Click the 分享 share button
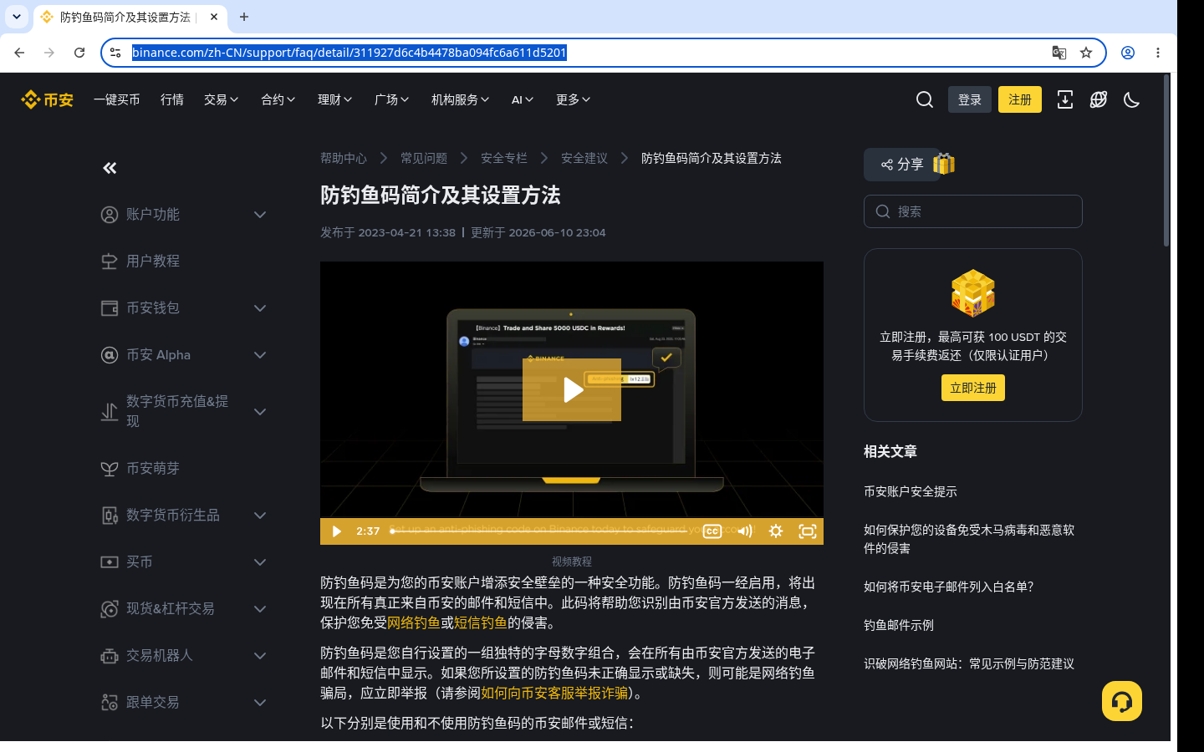This screenshot has height=752, width=1204. pos(902,165)
